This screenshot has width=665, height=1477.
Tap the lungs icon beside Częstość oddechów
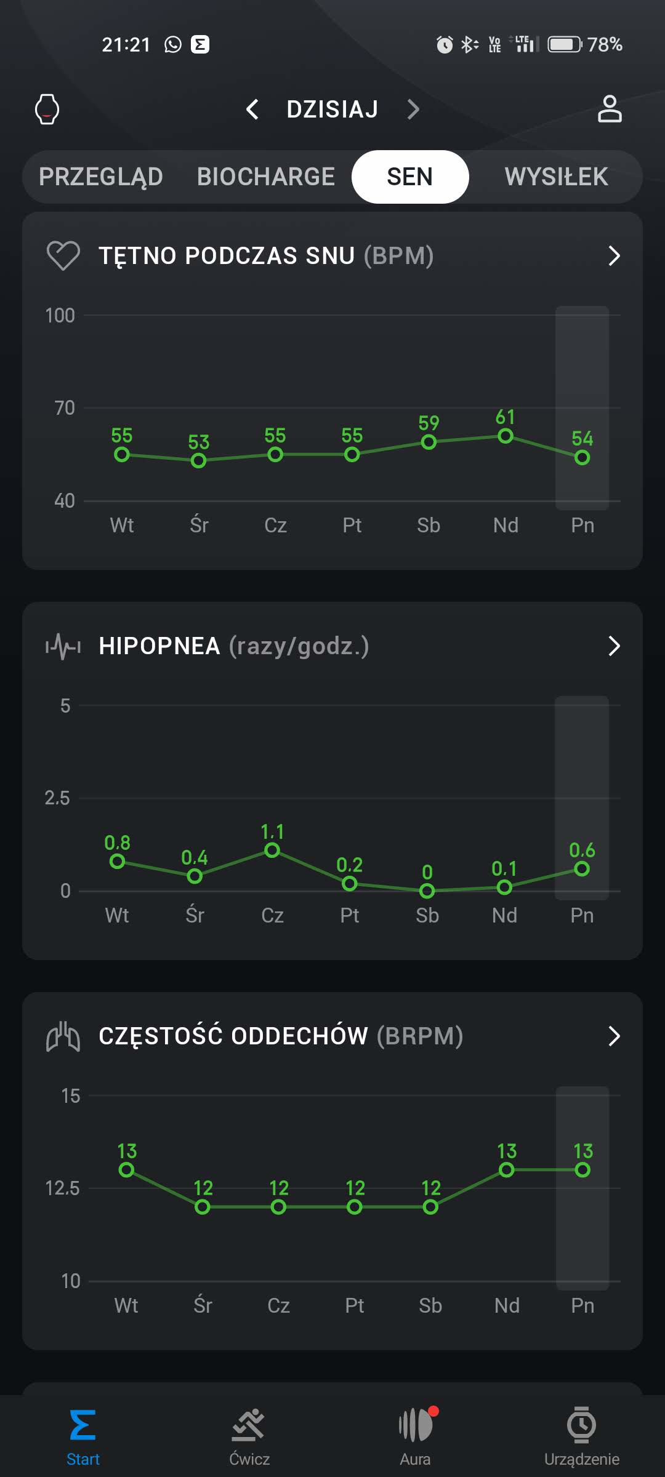[x=63, y=1036]
